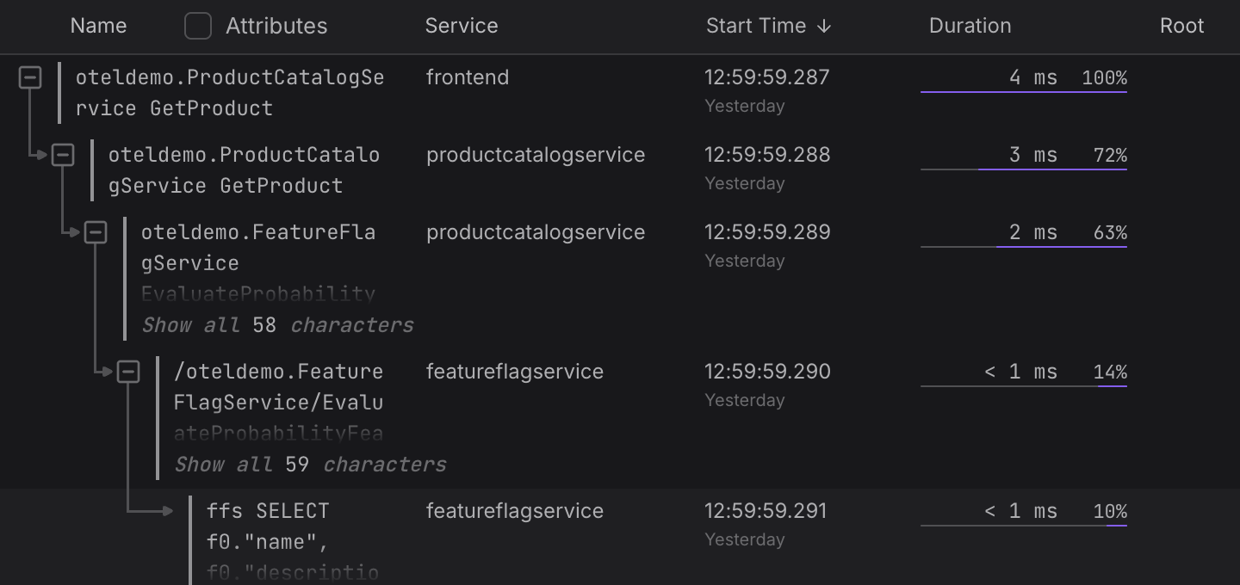Image resolution: width=1240 pixels, height=585 pixels.
Task: Collapse the FeatureFlagService EvaluateProbability span
Action: 96,232
